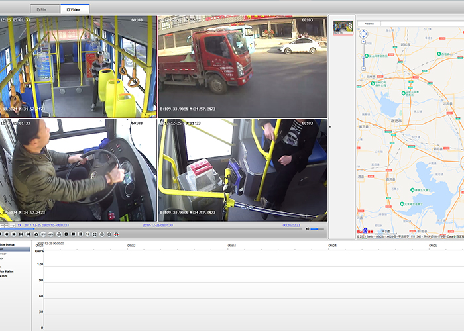Select the highlighted row under Vehicle Status
Viewport: 464px width, 331px height.
point(15,249)
